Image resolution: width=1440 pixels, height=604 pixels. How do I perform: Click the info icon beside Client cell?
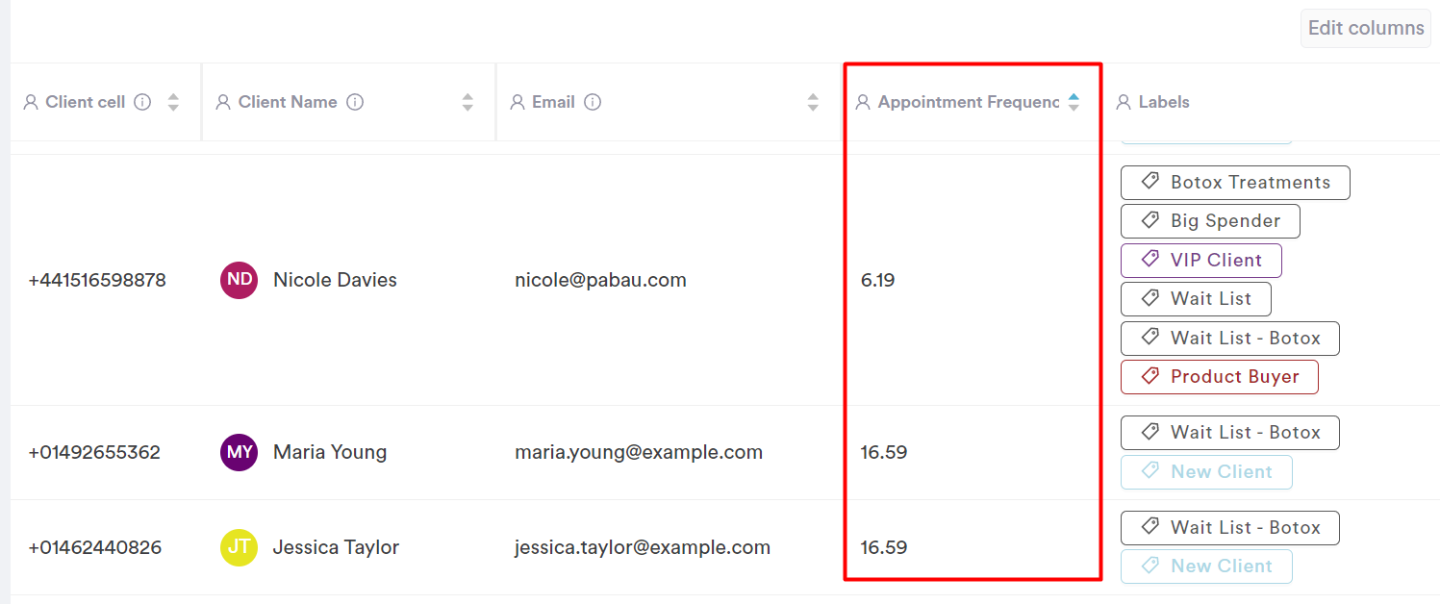pyautogui.click(x=142, y=102)
